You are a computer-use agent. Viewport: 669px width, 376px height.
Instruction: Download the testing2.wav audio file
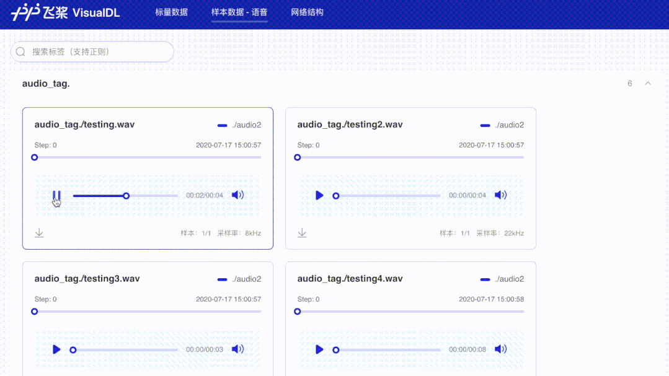pos(302,232)
